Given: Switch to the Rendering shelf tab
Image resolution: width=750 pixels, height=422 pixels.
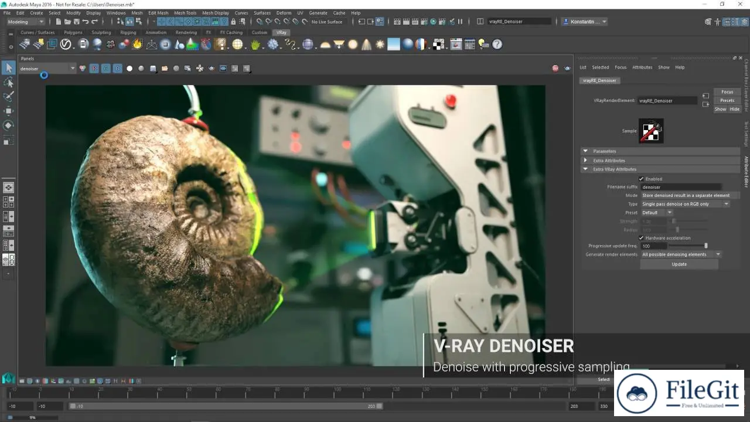Looking at the screenshot, I should pyautogui.click(x=186, y=32).
